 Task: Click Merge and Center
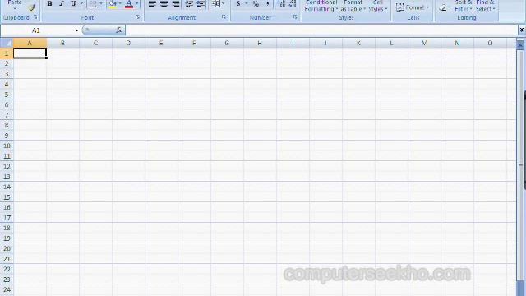click(x=216, y=3)
